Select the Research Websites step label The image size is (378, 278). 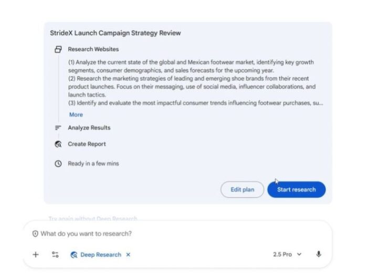93,49
